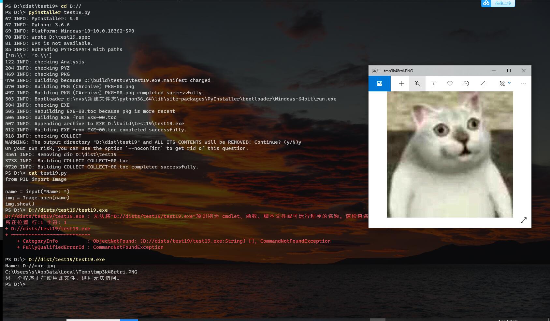Image resolution: width=550 pixels, height=321 pixels.
Task: Click the 'img.show()' line
Action: [20, 204]
